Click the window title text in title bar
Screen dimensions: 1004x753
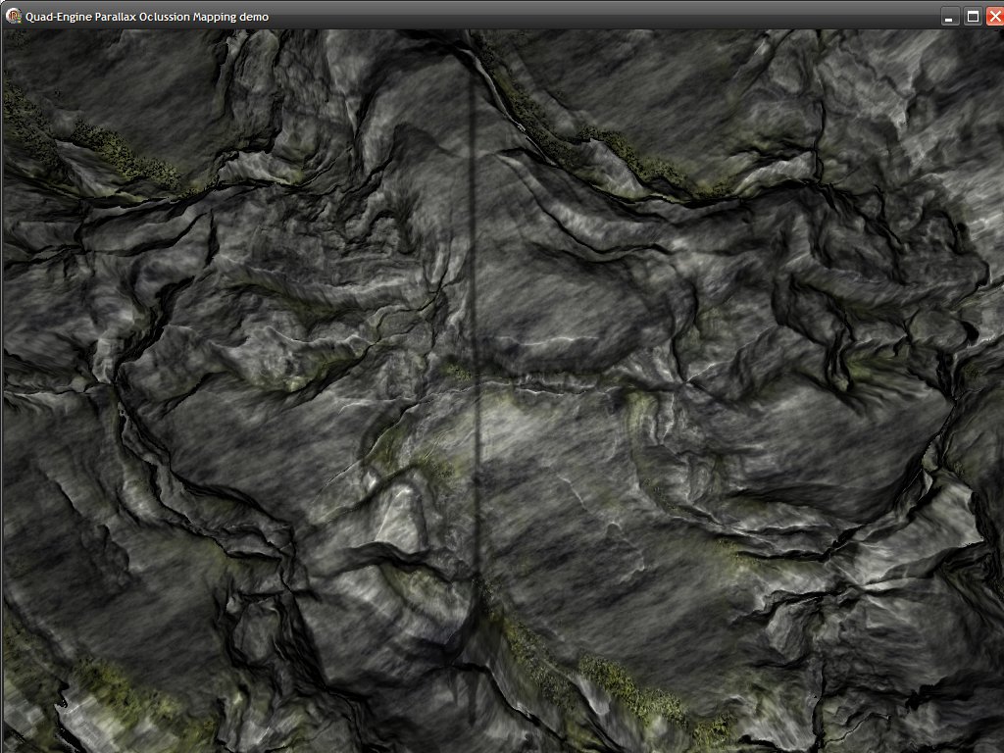pyautogui.click(x=147, y=17)
